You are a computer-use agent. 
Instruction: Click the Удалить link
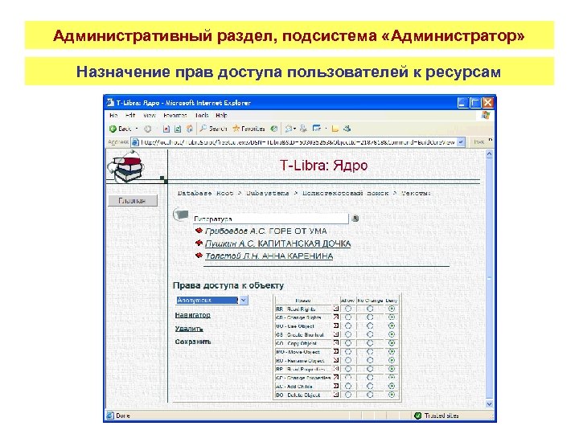tap(189, 329)
